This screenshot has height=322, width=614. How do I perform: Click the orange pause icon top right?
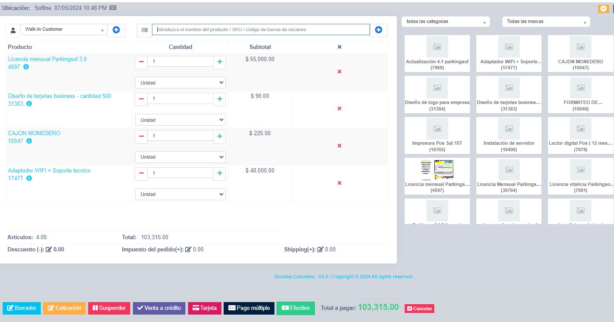603,9
